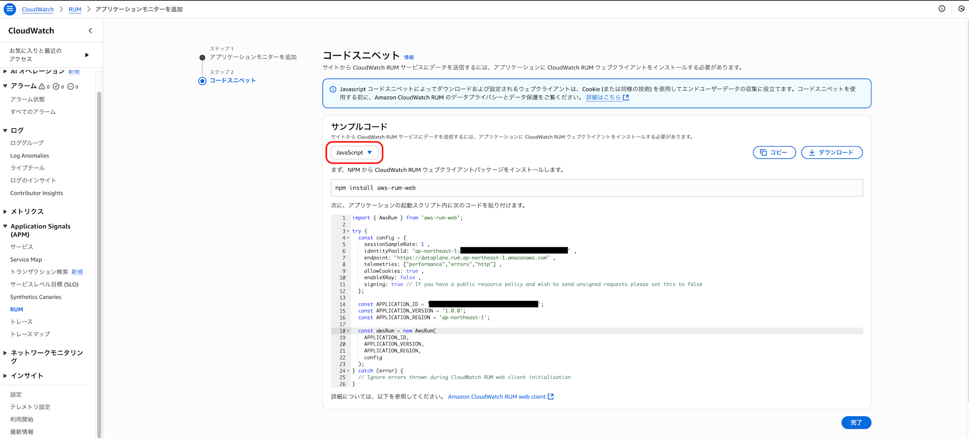Open ログのインサイト in sidebar
This screenshot has height=439, width=969.
tap(33, 180)
